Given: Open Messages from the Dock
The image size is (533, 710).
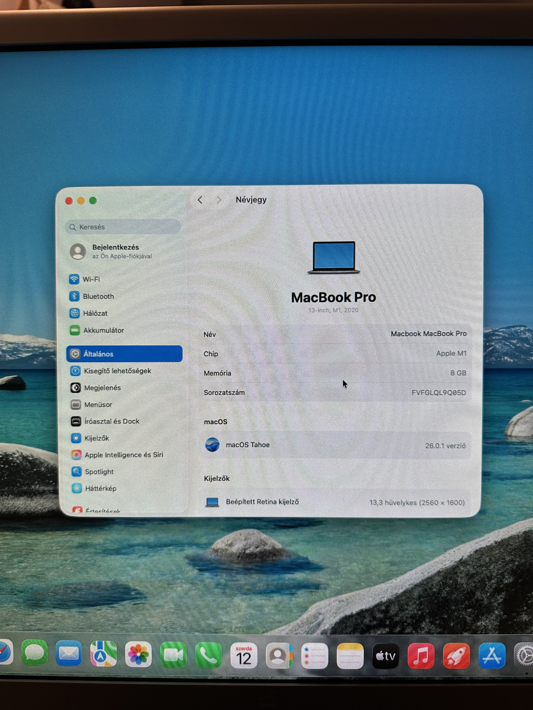Looking at the screenshot, I should pyautogui.click(x=34, y=654).
